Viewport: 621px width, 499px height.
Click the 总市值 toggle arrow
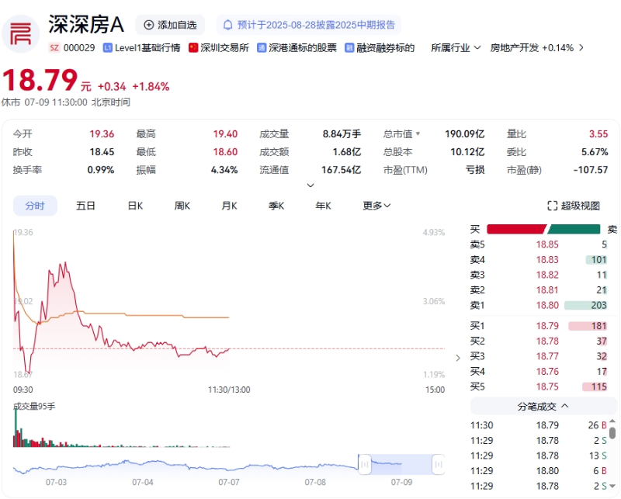pos(417,133)
